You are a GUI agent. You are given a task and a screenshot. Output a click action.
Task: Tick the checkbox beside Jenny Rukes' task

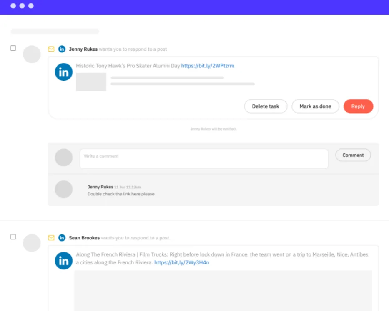(13, 48)
